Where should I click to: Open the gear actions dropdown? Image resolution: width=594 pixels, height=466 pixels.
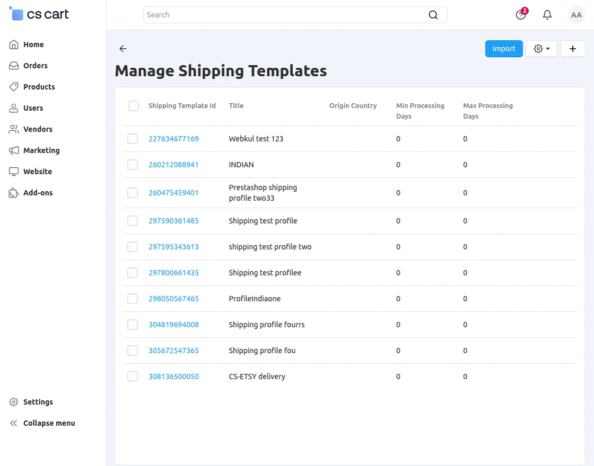tap(541, 48)
